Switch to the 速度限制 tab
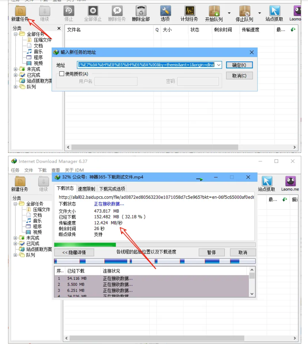The image size is (308, 344). (86, 189)
